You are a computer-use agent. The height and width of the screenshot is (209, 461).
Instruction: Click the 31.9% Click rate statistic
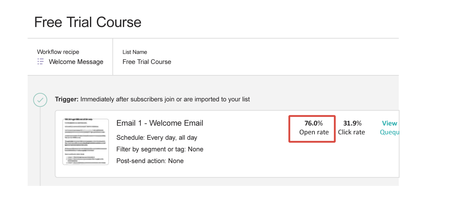click(352, 128)
